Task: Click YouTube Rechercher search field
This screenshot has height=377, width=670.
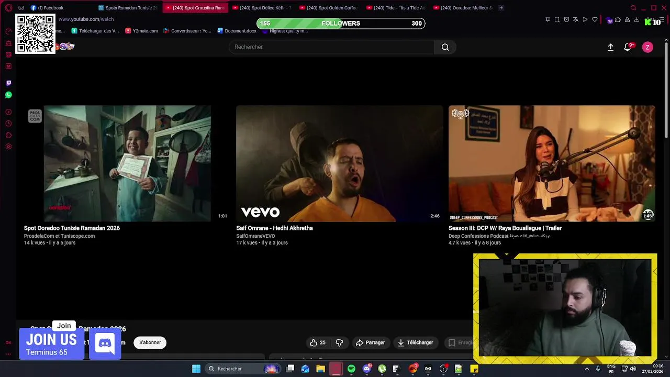Action: (331, 47)
